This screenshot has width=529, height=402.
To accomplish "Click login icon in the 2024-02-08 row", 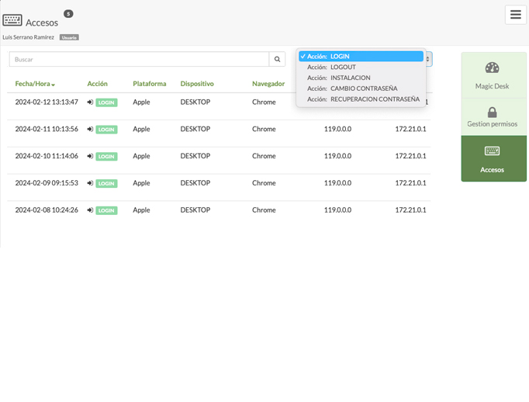I will [x=91, y=210].
